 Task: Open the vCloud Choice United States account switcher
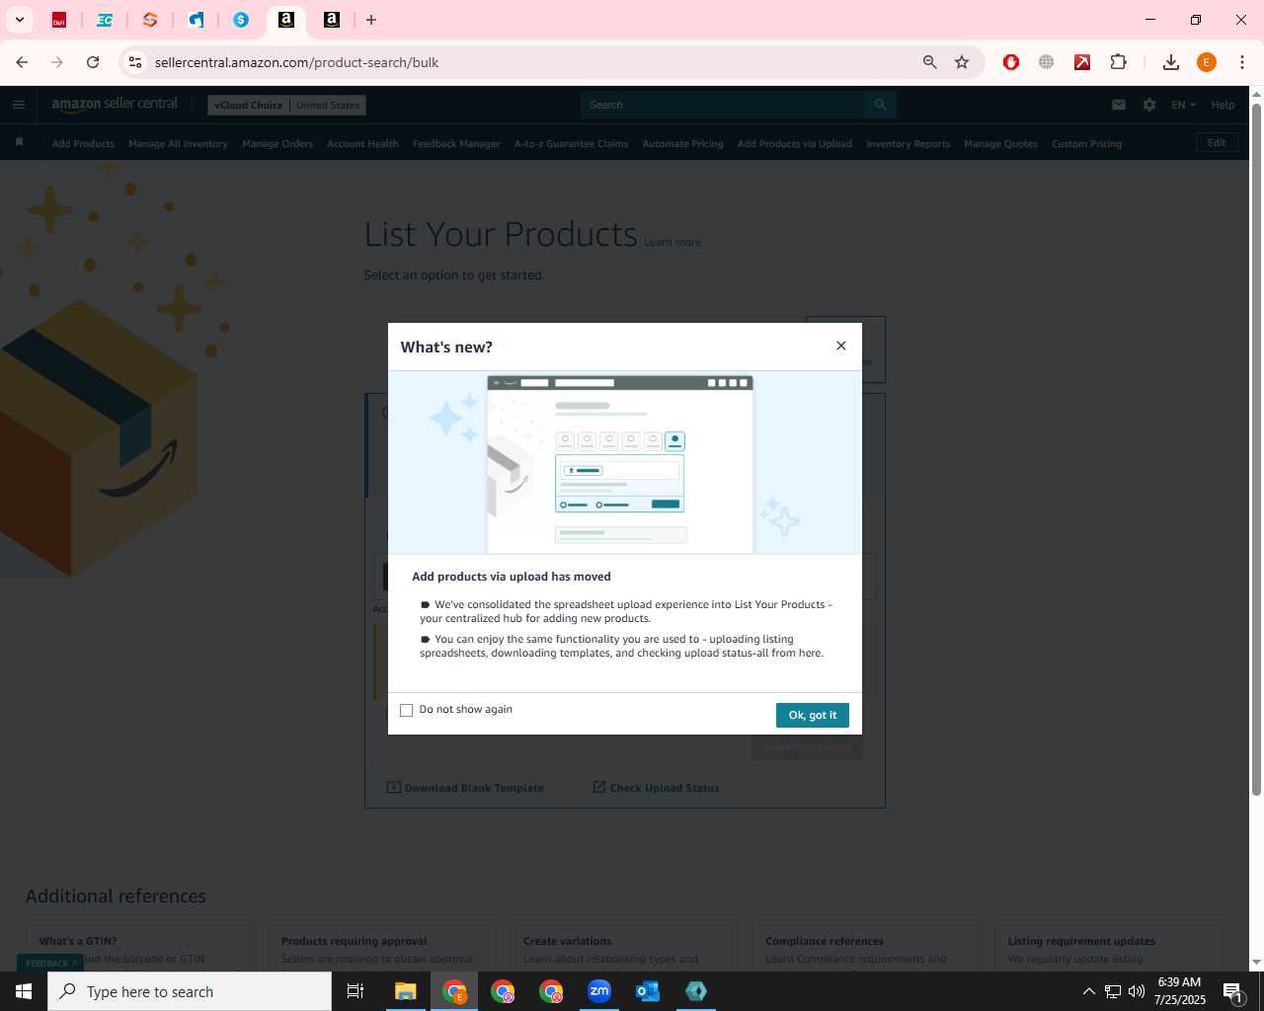(286, 105)
